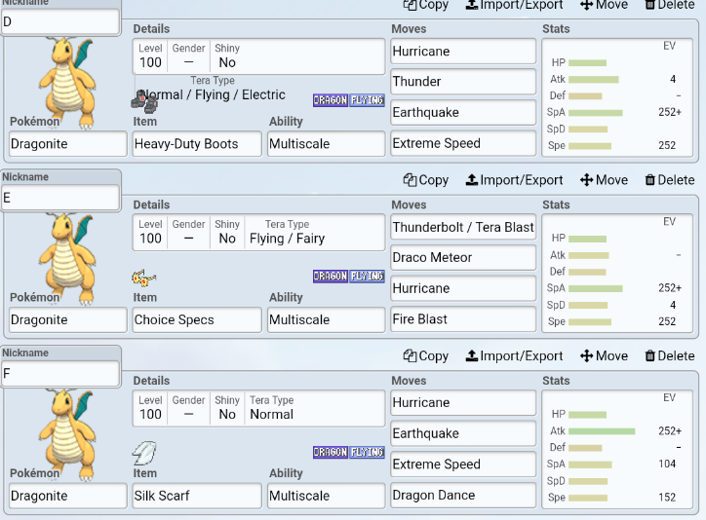Click Pokémon name field of Dragonite E
Screen dimensions: 706x520
pyautogui.click(x=68, y=319)
